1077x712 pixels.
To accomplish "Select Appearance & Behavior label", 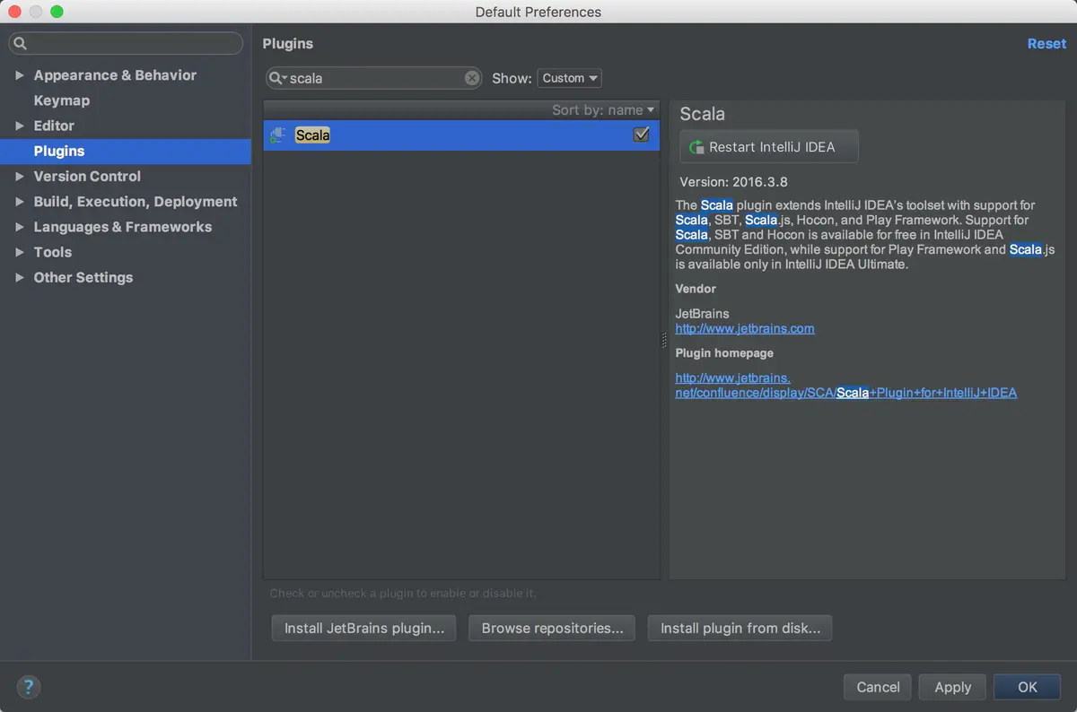I will 115,75.
